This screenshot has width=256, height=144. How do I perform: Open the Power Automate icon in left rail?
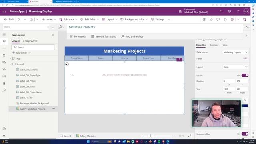click(x=4, y=69)
